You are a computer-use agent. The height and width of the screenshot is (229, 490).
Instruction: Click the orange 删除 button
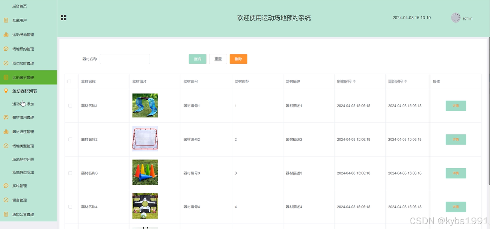(238, 59)
